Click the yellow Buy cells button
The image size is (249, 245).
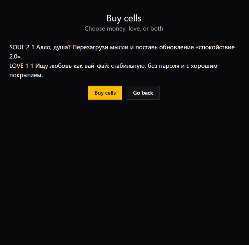pos(105,93)
